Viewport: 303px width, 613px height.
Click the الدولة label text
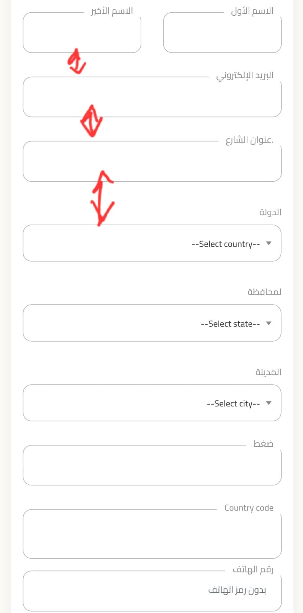(270, 212)
